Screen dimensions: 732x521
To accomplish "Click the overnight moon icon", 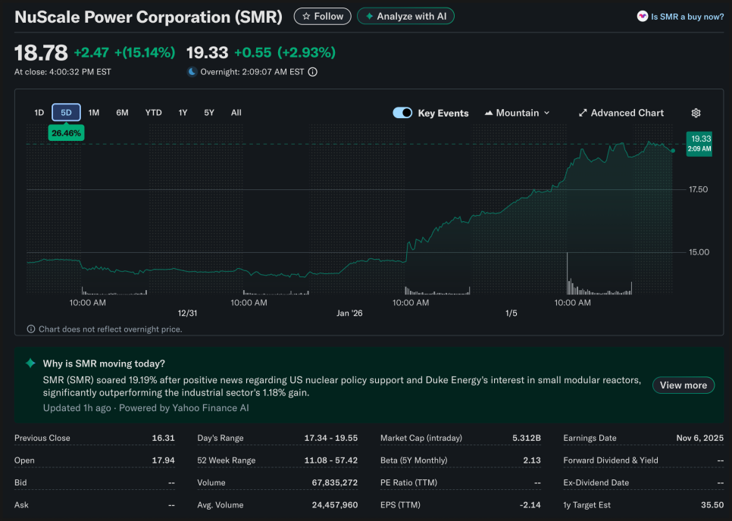I will pyautogui.click(x=192, y=72).
